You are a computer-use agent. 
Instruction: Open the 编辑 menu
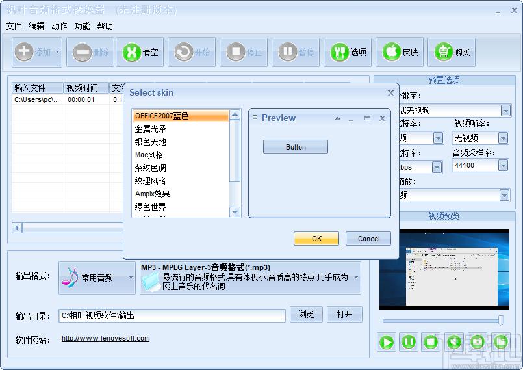pyautogui.click(x=36, y=26)
